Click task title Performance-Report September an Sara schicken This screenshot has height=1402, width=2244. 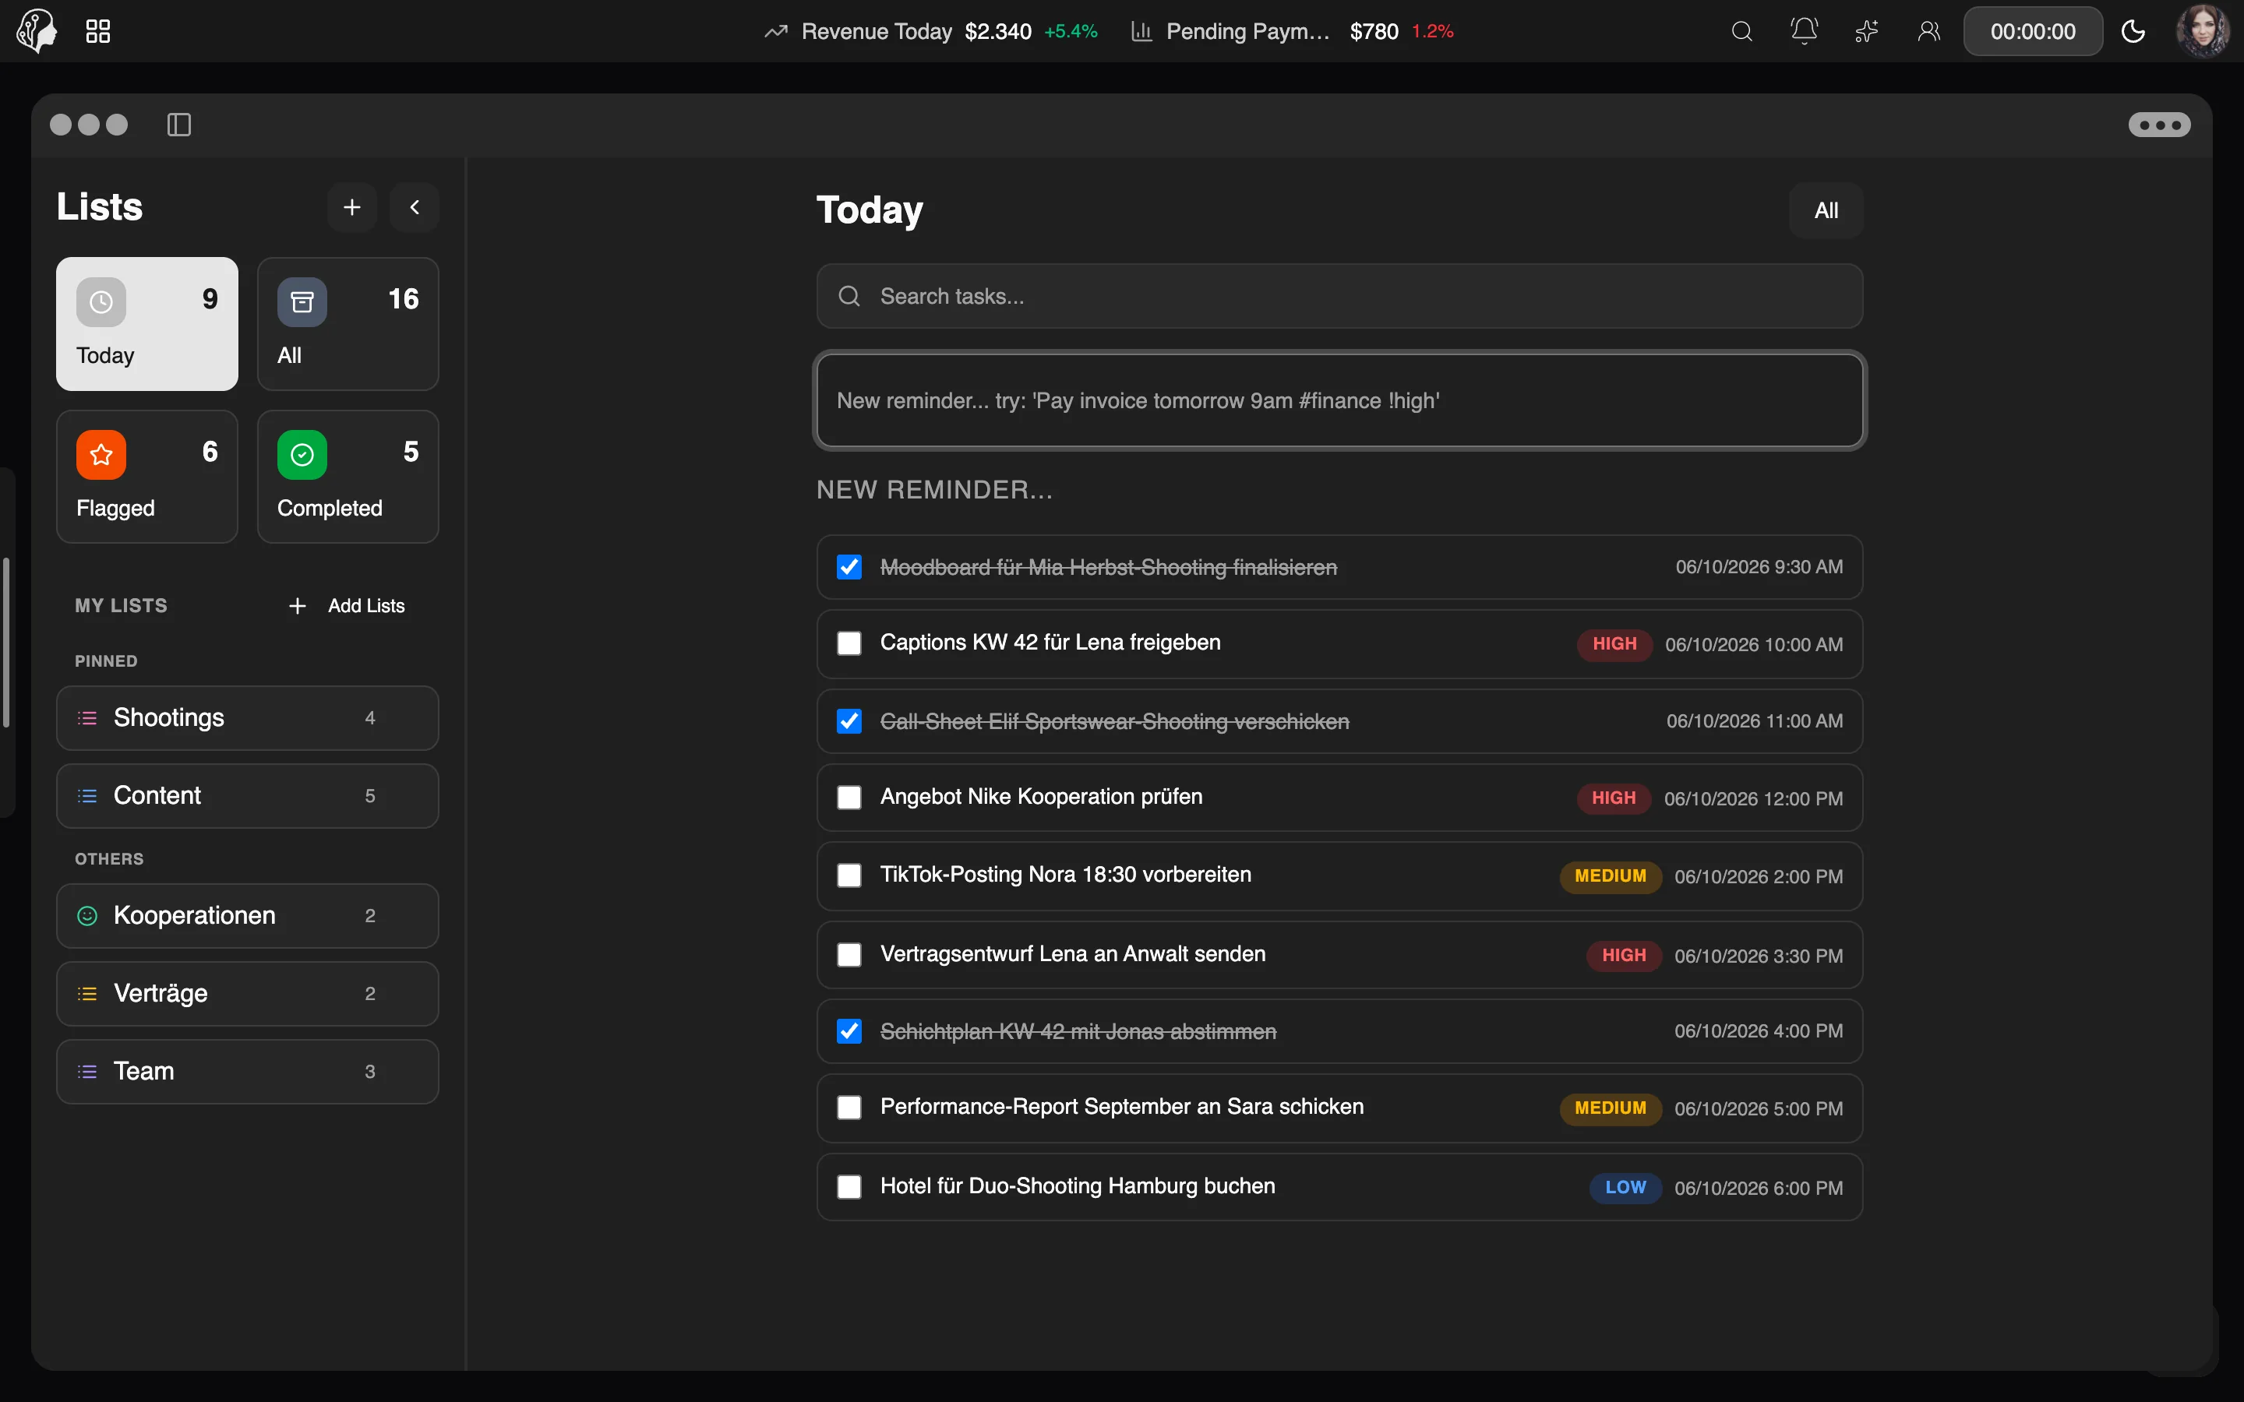coord(1121,1106)
